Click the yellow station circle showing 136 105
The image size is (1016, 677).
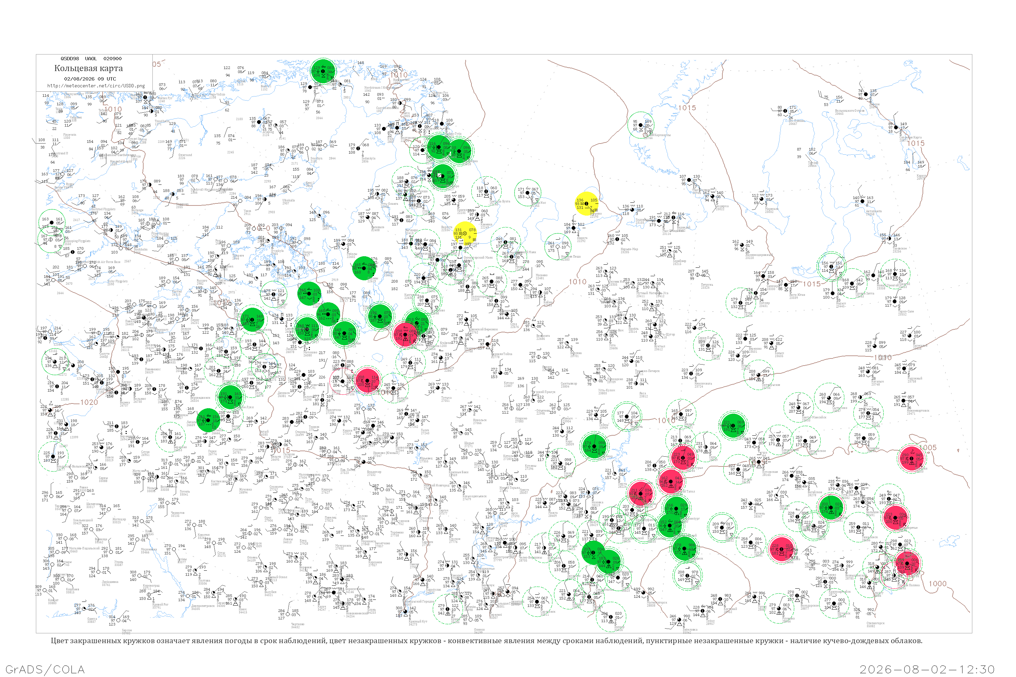coord(587,204)
